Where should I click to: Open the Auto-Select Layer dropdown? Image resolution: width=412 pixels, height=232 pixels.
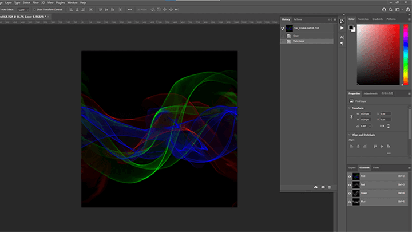[23, 10]
